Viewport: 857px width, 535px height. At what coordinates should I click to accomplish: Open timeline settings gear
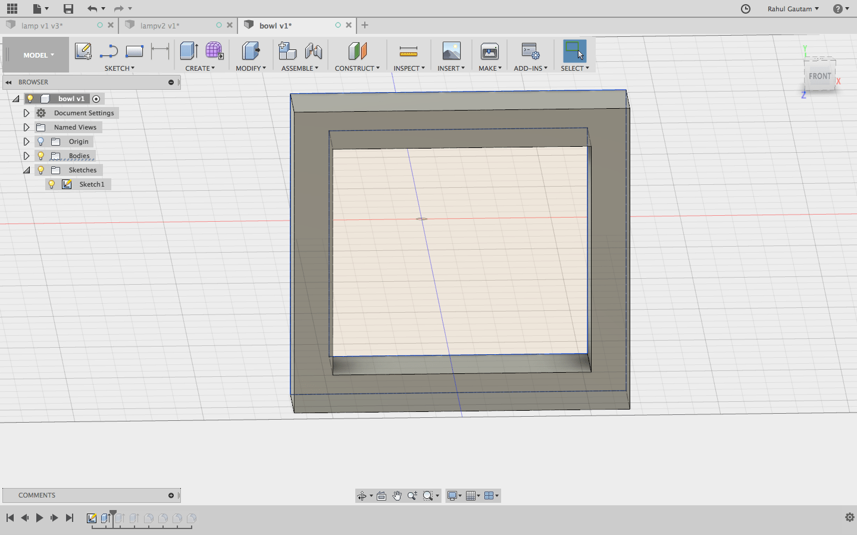click(x=849, y=517)
